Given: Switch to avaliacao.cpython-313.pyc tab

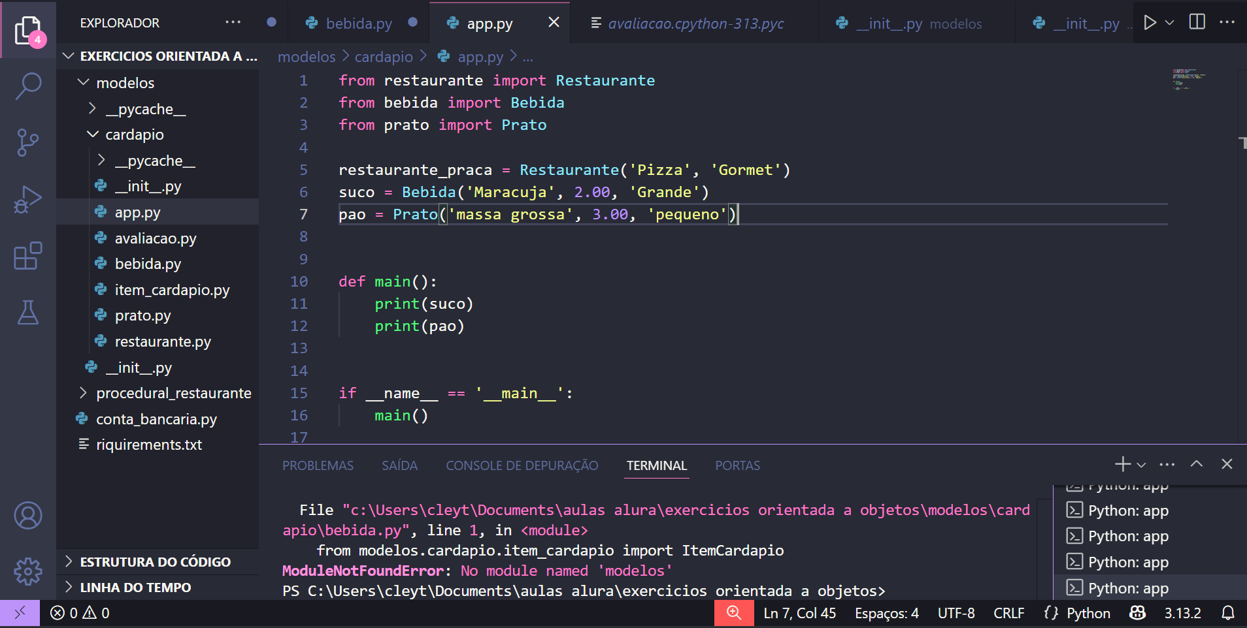Looking at the screenshot, I should pos(695,24).
